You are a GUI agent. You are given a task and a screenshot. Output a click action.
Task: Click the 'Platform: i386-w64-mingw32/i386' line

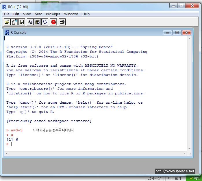pyautogui.click(x=52, y=56)
